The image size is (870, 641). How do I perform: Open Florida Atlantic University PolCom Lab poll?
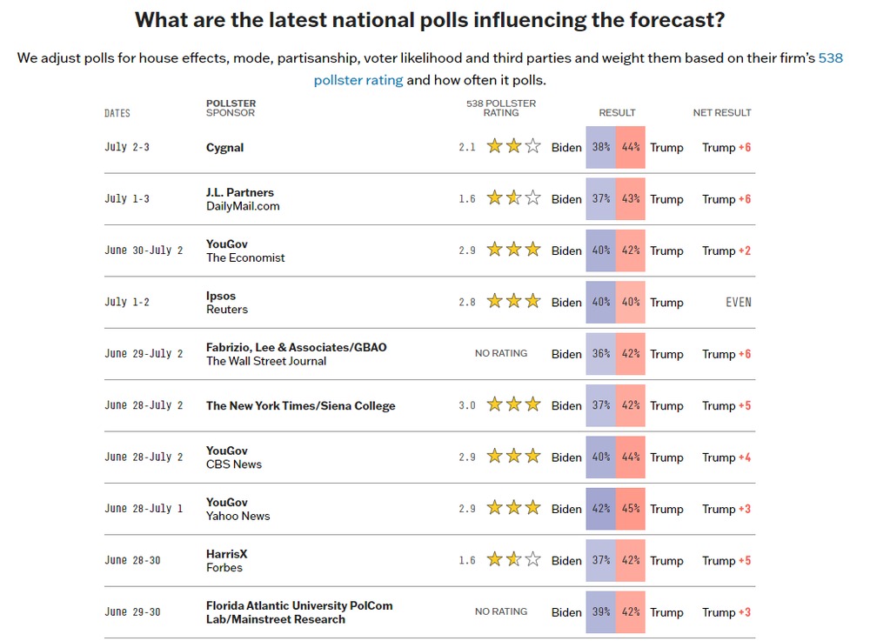pos(299,612)
